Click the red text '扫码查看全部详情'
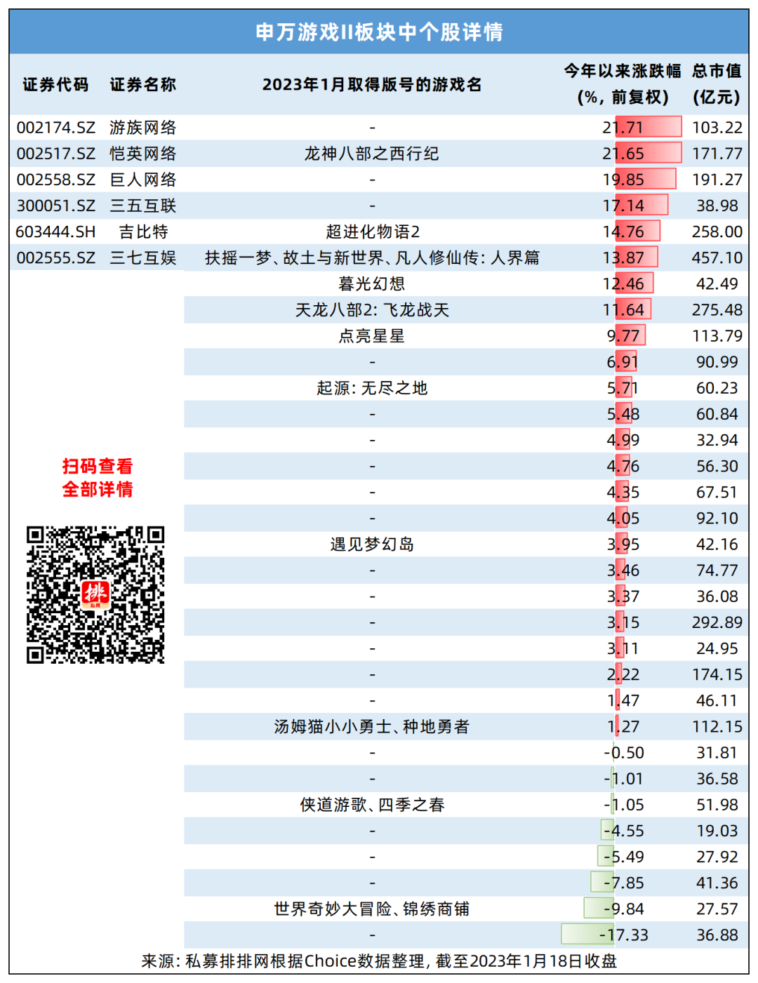This screenshot has width=758, height=983. coord(98,478)
